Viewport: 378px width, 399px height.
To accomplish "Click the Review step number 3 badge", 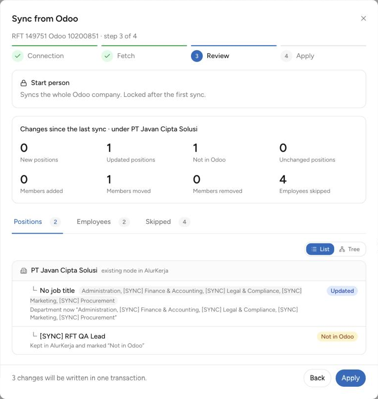I will tap(197, 56).
